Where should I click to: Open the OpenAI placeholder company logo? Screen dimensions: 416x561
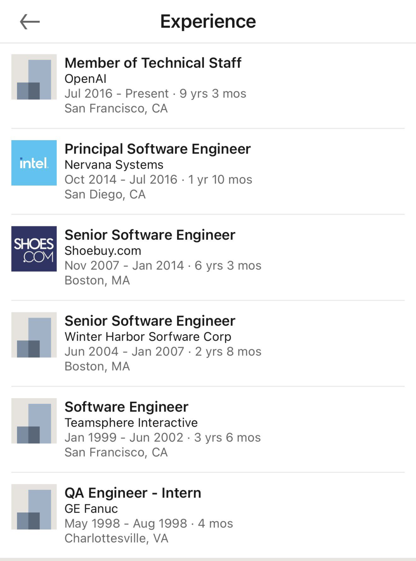tap(34, 77)
